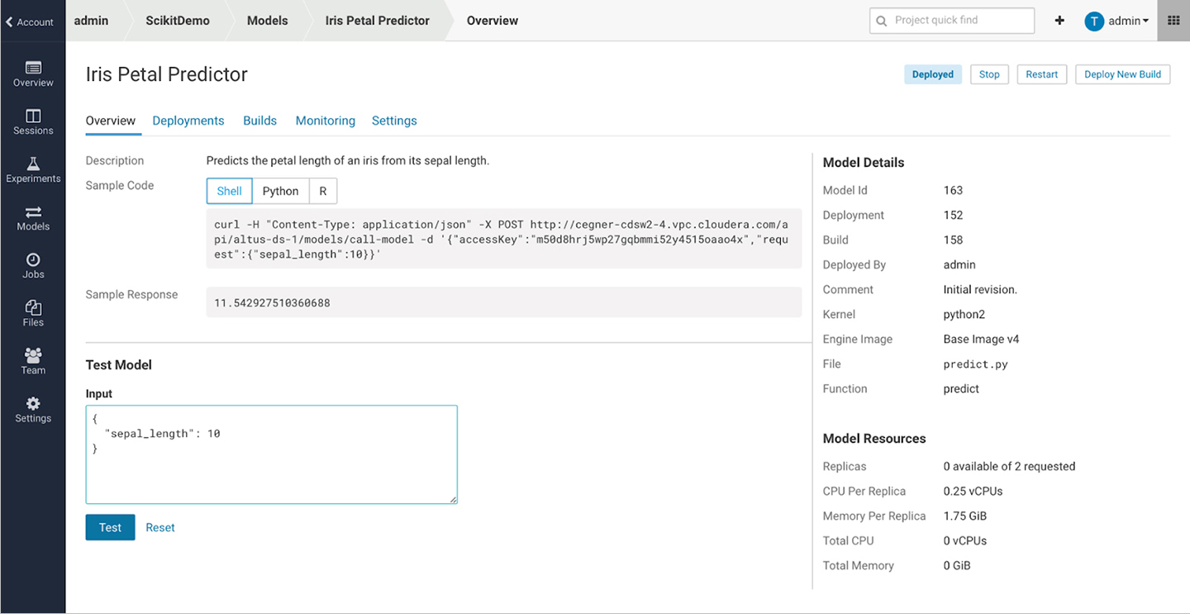1190x614 pixels.
Task: Click the Total CPU value 0 vCPUs
Action: coord(965,540)
